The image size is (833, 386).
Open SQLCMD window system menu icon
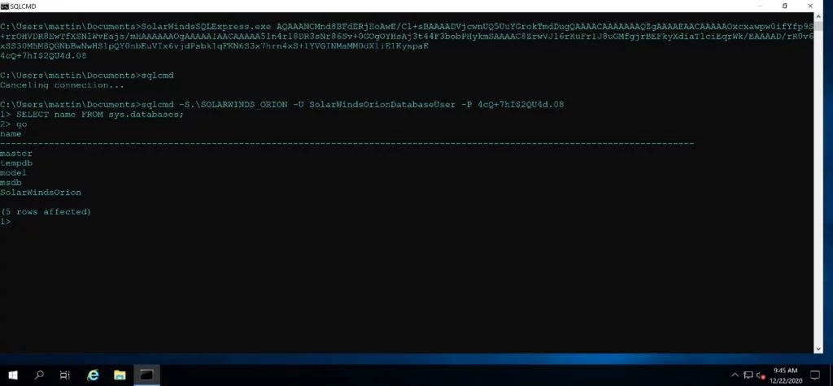5,6
